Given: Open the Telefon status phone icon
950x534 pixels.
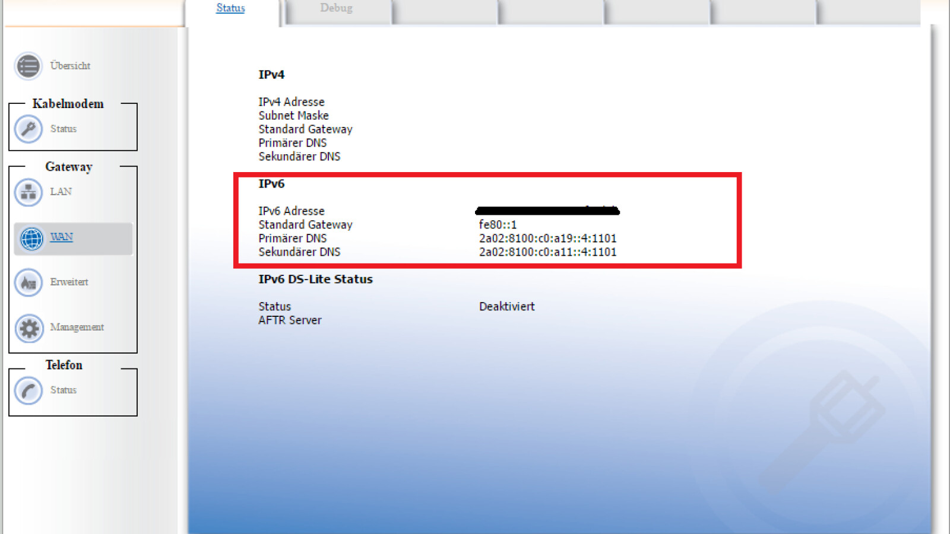Looking at the screenshot, I should 28,391.
